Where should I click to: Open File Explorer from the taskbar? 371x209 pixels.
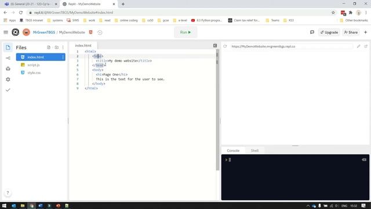23,206
